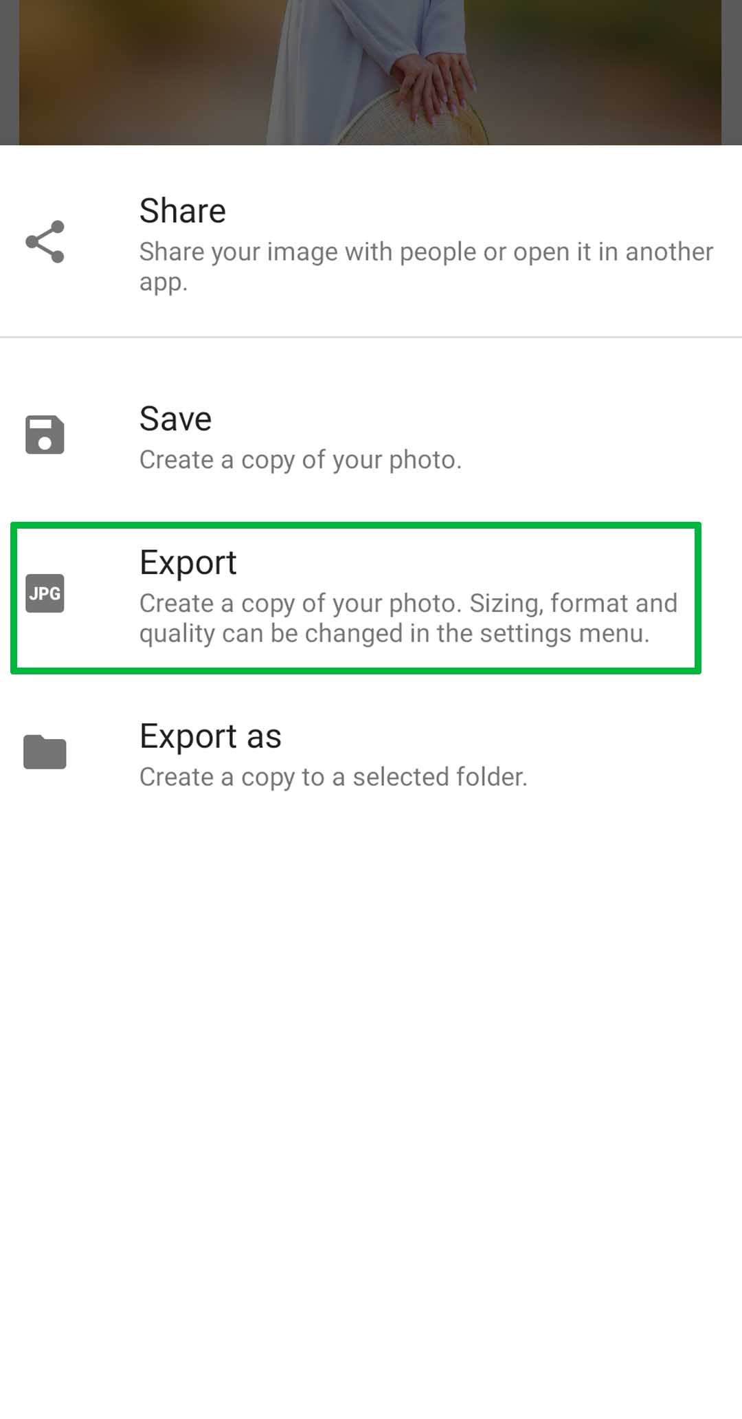Viewport: 742px width, 1419px height.
Task: Click 'Create a copy of your photo.' under Save
Action: [300, 460]
